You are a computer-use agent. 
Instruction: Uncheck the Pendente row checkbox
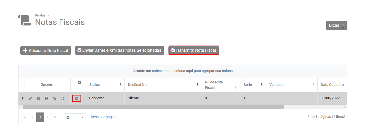click(x=77, y=98)
